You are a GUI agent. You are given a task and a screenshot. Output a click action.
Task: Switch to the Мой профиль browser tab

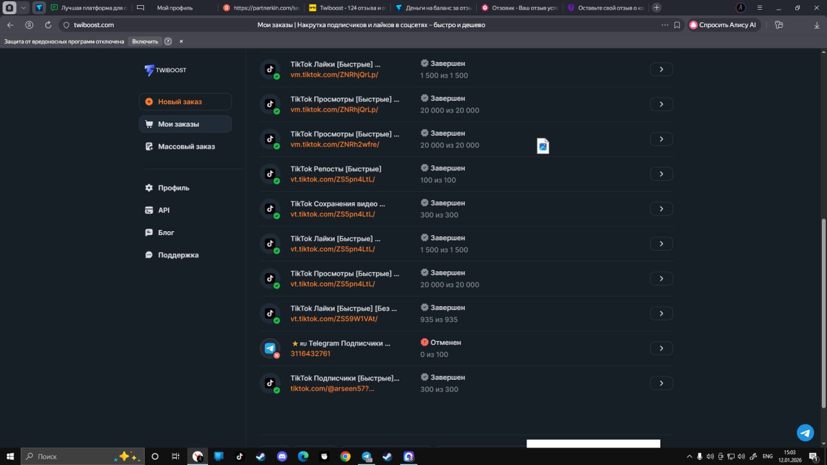[x=174, y=8]
